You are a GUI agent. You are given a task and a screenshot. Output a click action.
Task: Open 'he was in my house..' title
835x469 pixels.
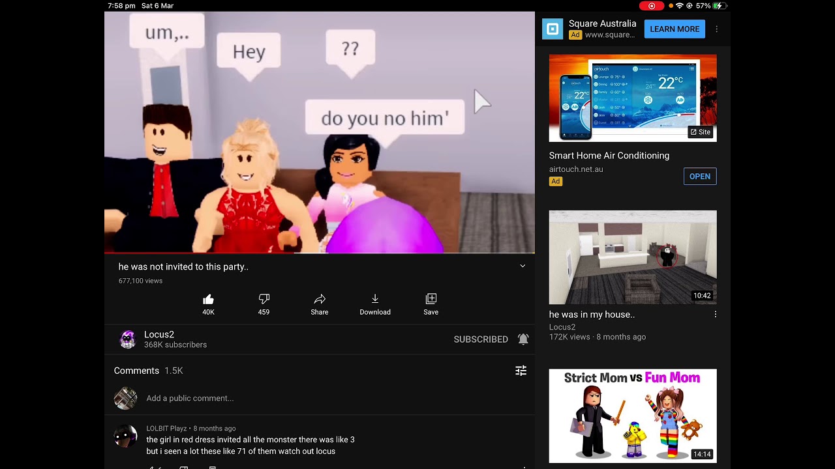pyautogui.click(x=592, y=315)
